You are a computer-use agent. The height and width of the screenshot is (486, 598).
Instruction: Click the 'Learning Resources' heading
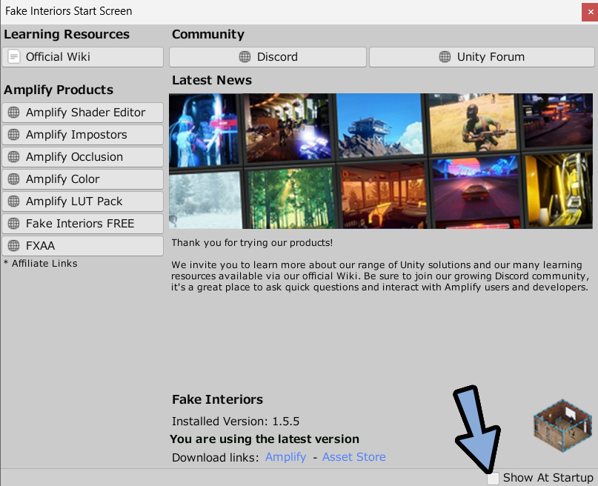point(67,34)
